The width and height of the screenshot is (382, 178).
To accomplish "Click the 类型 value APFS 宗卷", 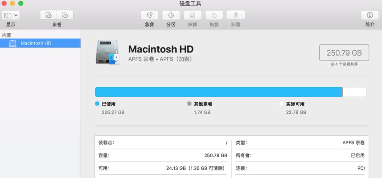I will (x=353, y=143).
